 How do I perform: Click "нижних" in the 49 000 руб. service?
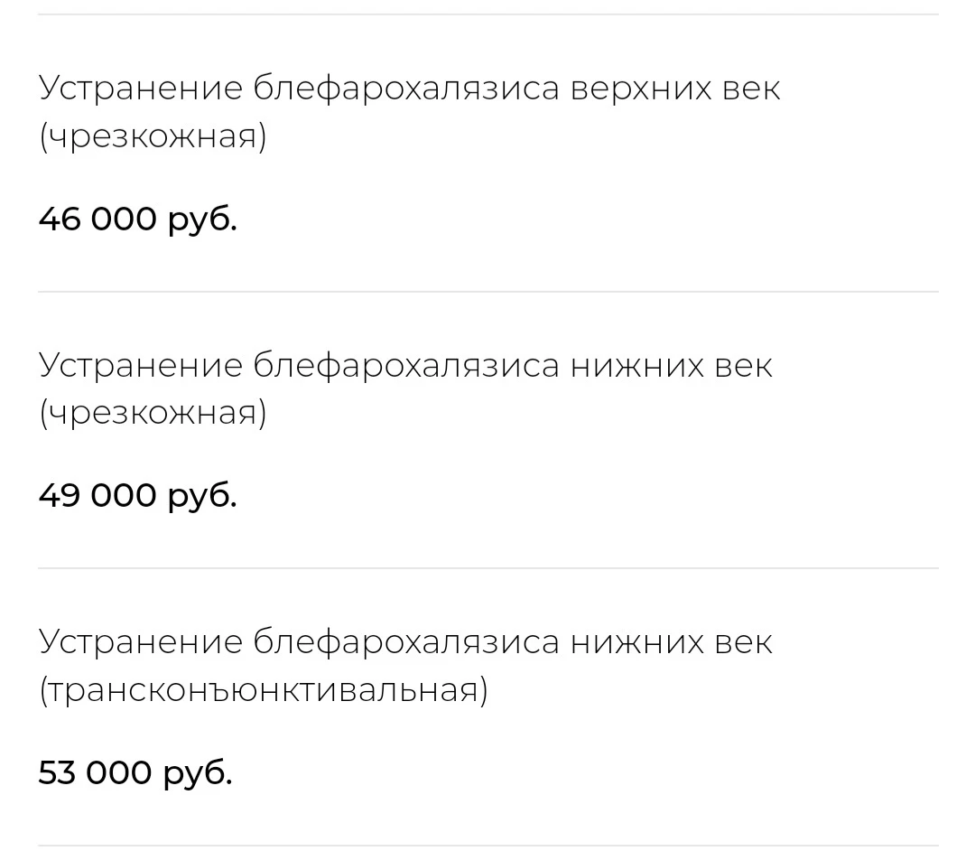tap(637, 365)
